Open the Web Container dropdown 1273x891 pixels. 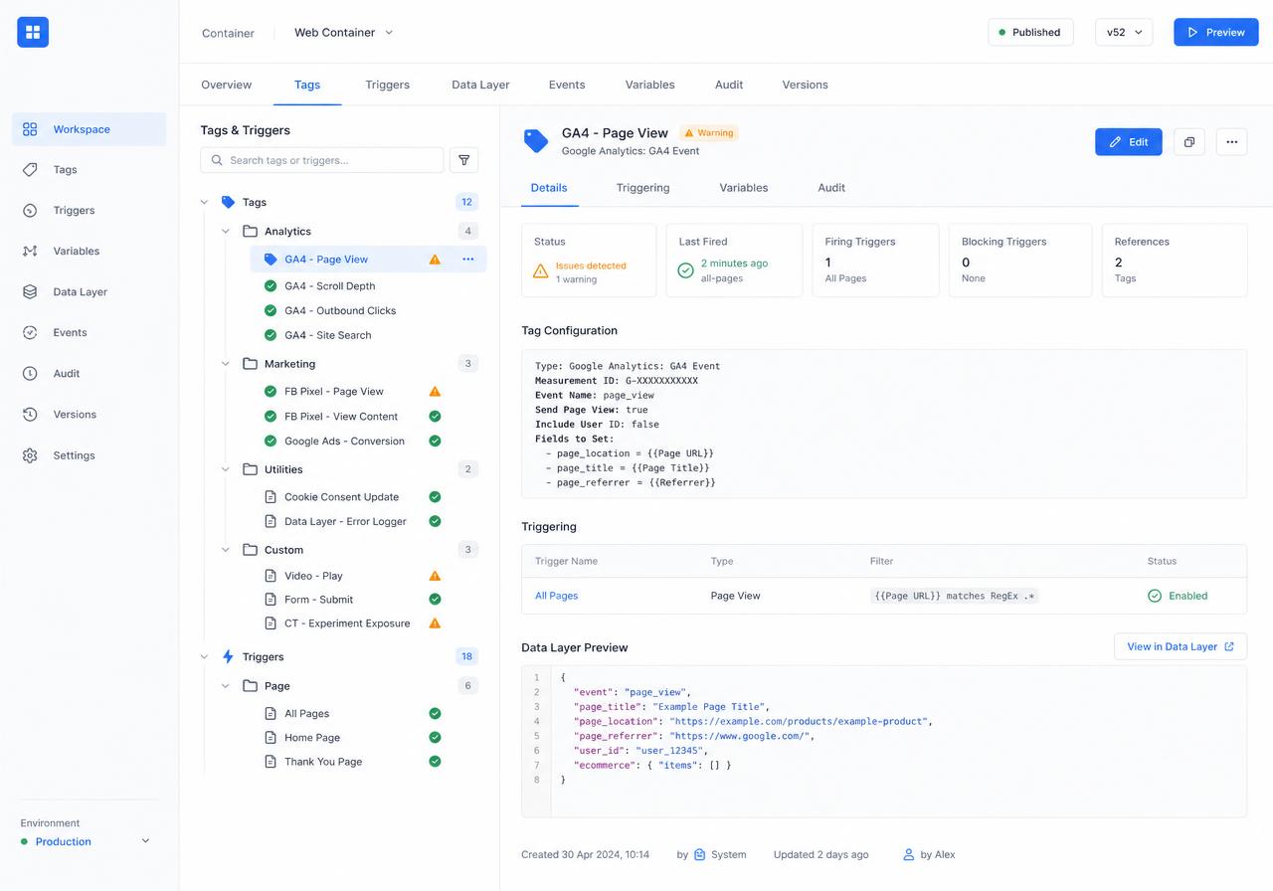click(x=344, y=33)
